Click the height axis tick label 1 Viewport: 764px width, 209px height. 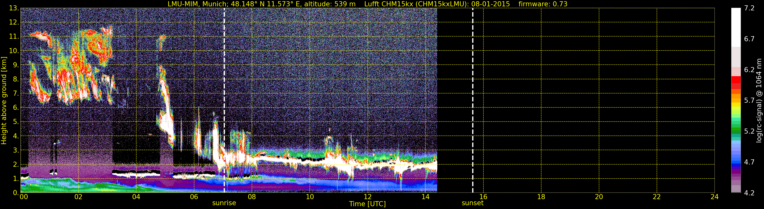point(15,179)
